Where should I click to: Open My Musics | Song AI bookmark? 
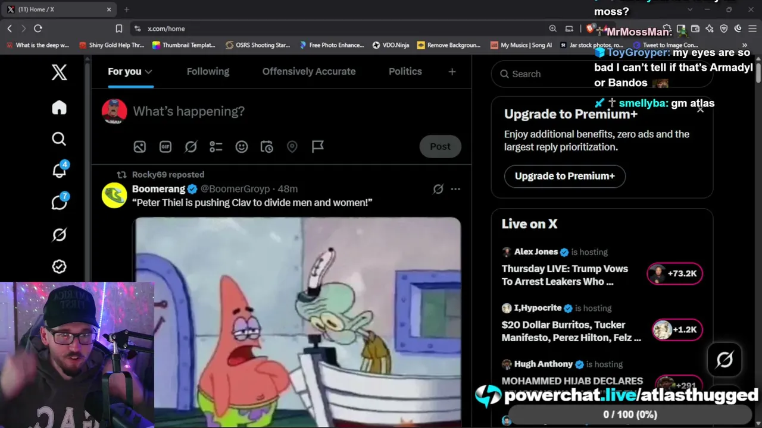521,45
